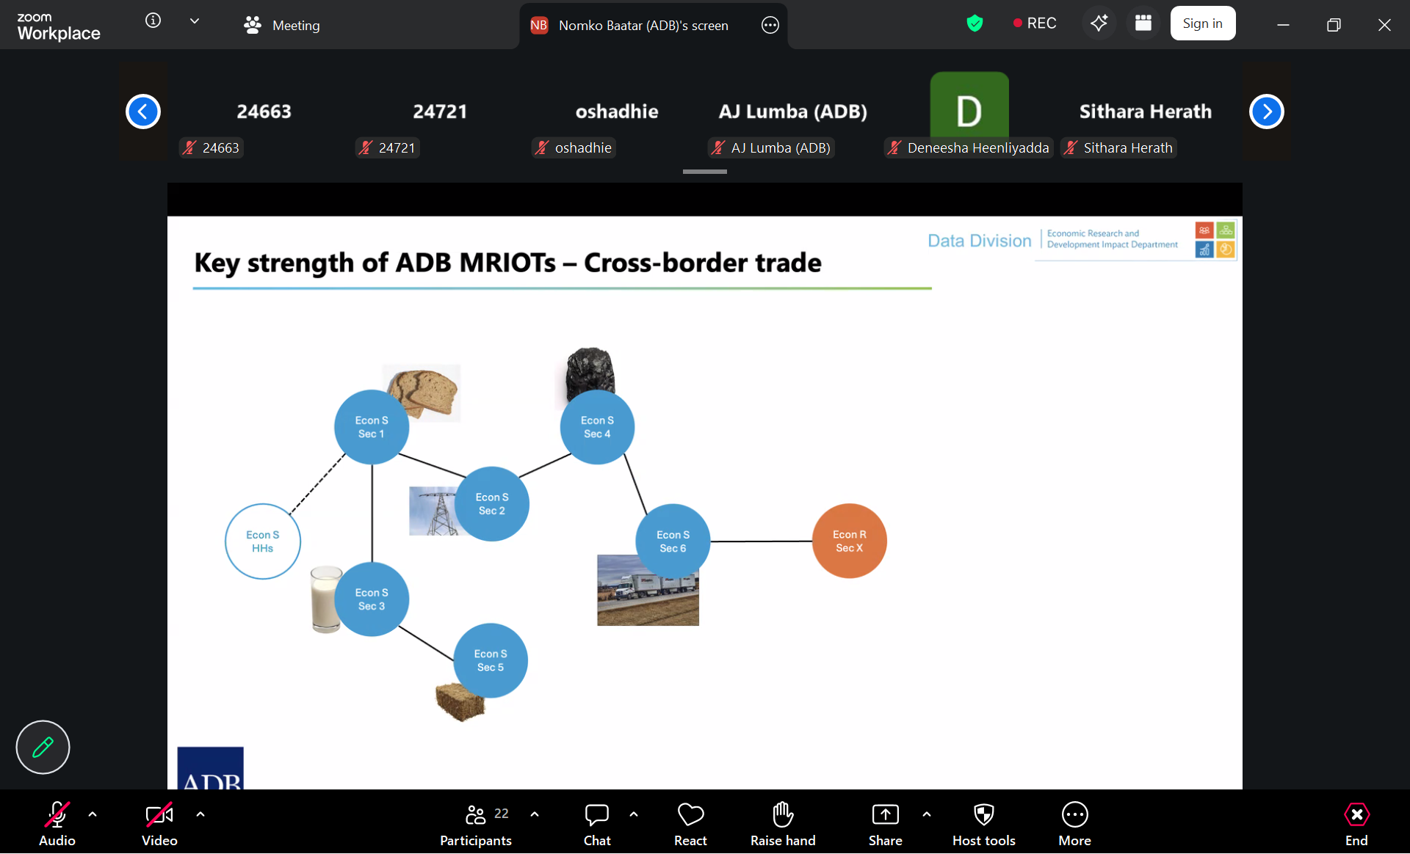The width and height of the screenshot is (1410, 854).
Task: Show next participants with right arrow
Action: tap(1266, 112)
